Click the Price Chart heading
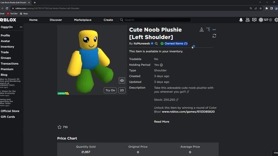This screenshot has width=278, height=156. click(x=67, y=138)
